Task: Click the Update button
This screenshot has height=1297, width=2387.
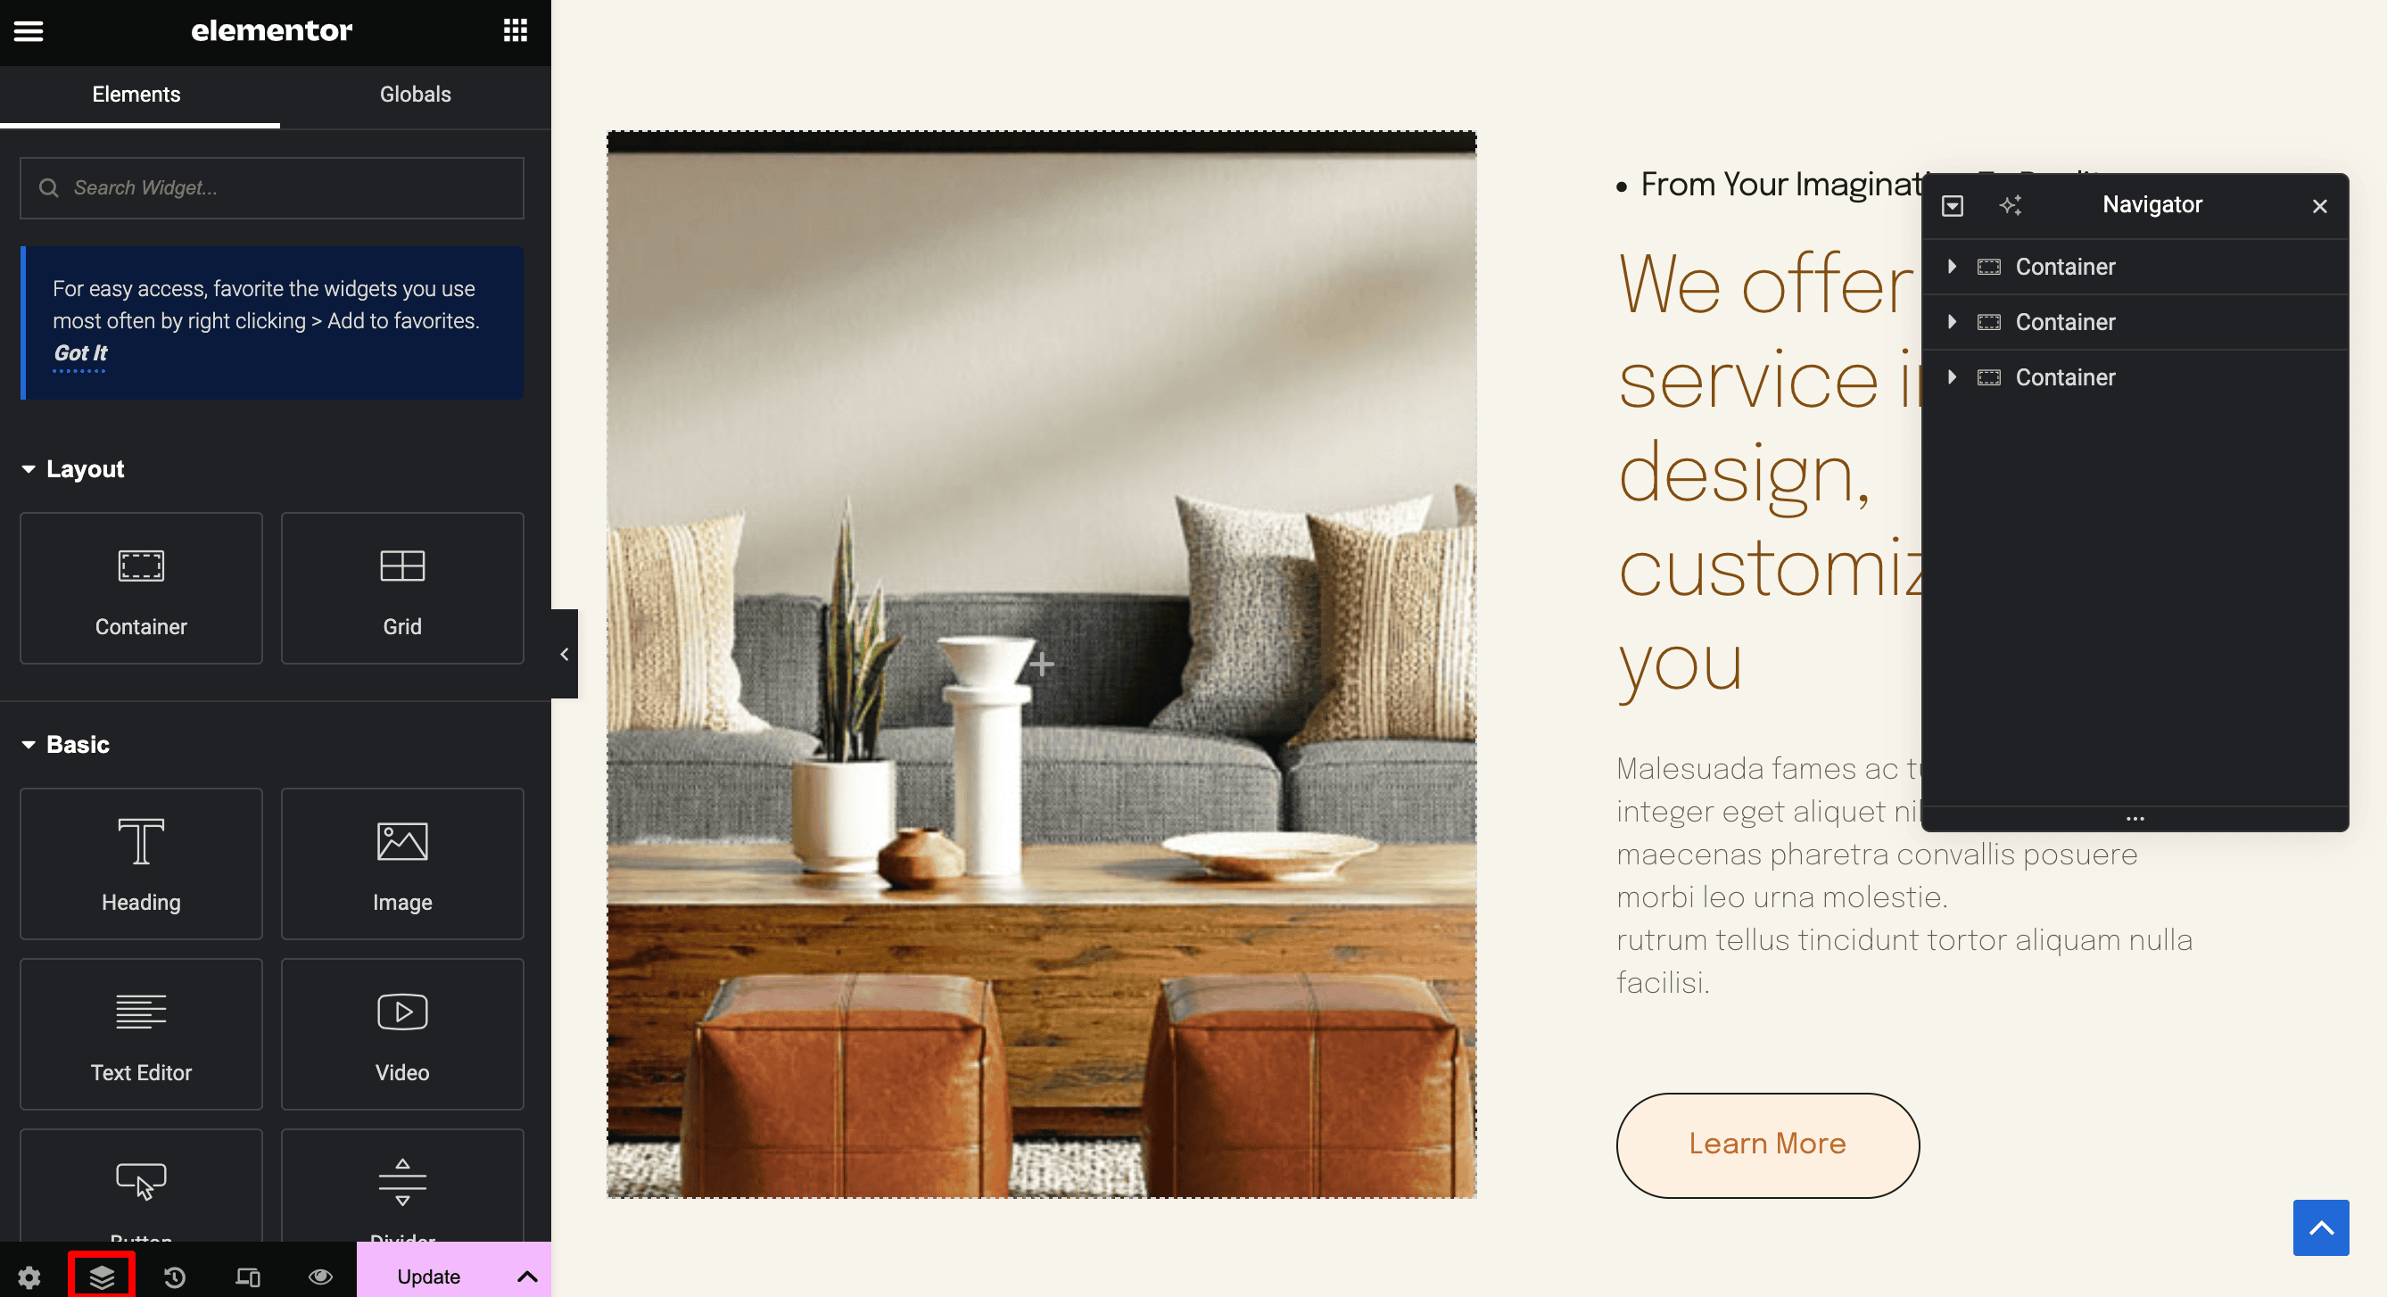Action: [428, 1276]
